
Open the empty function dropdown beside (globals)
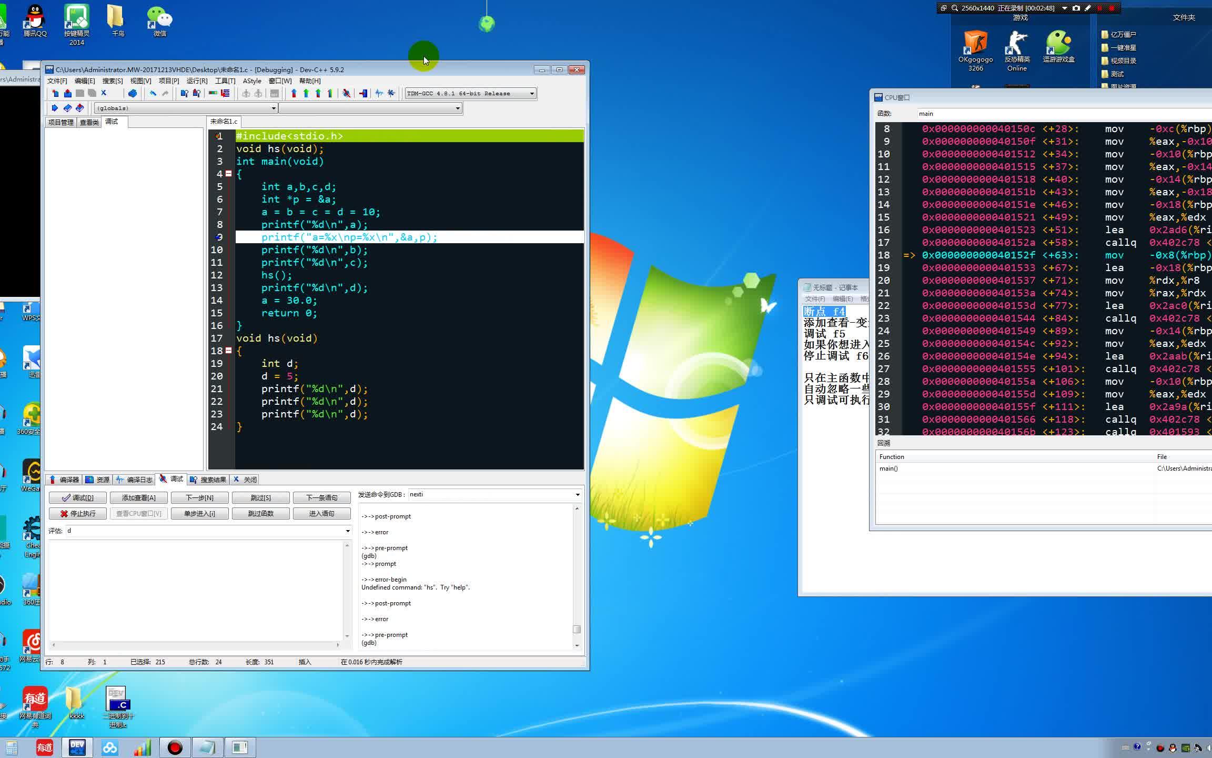coord(458,108)
